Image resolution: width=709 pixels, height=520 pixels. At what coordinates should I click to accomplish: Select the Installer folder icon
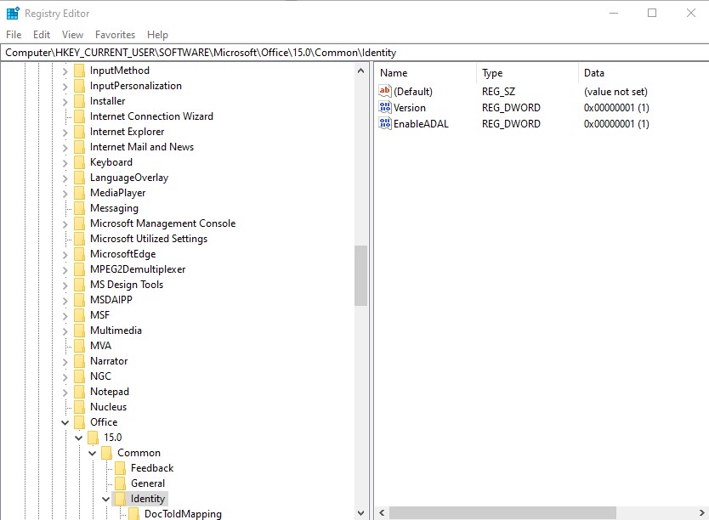79,101
